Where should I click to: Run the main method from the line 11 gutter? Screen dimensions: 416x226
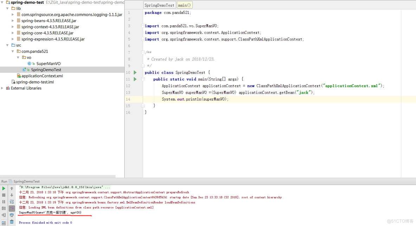(x=135, y=79)
